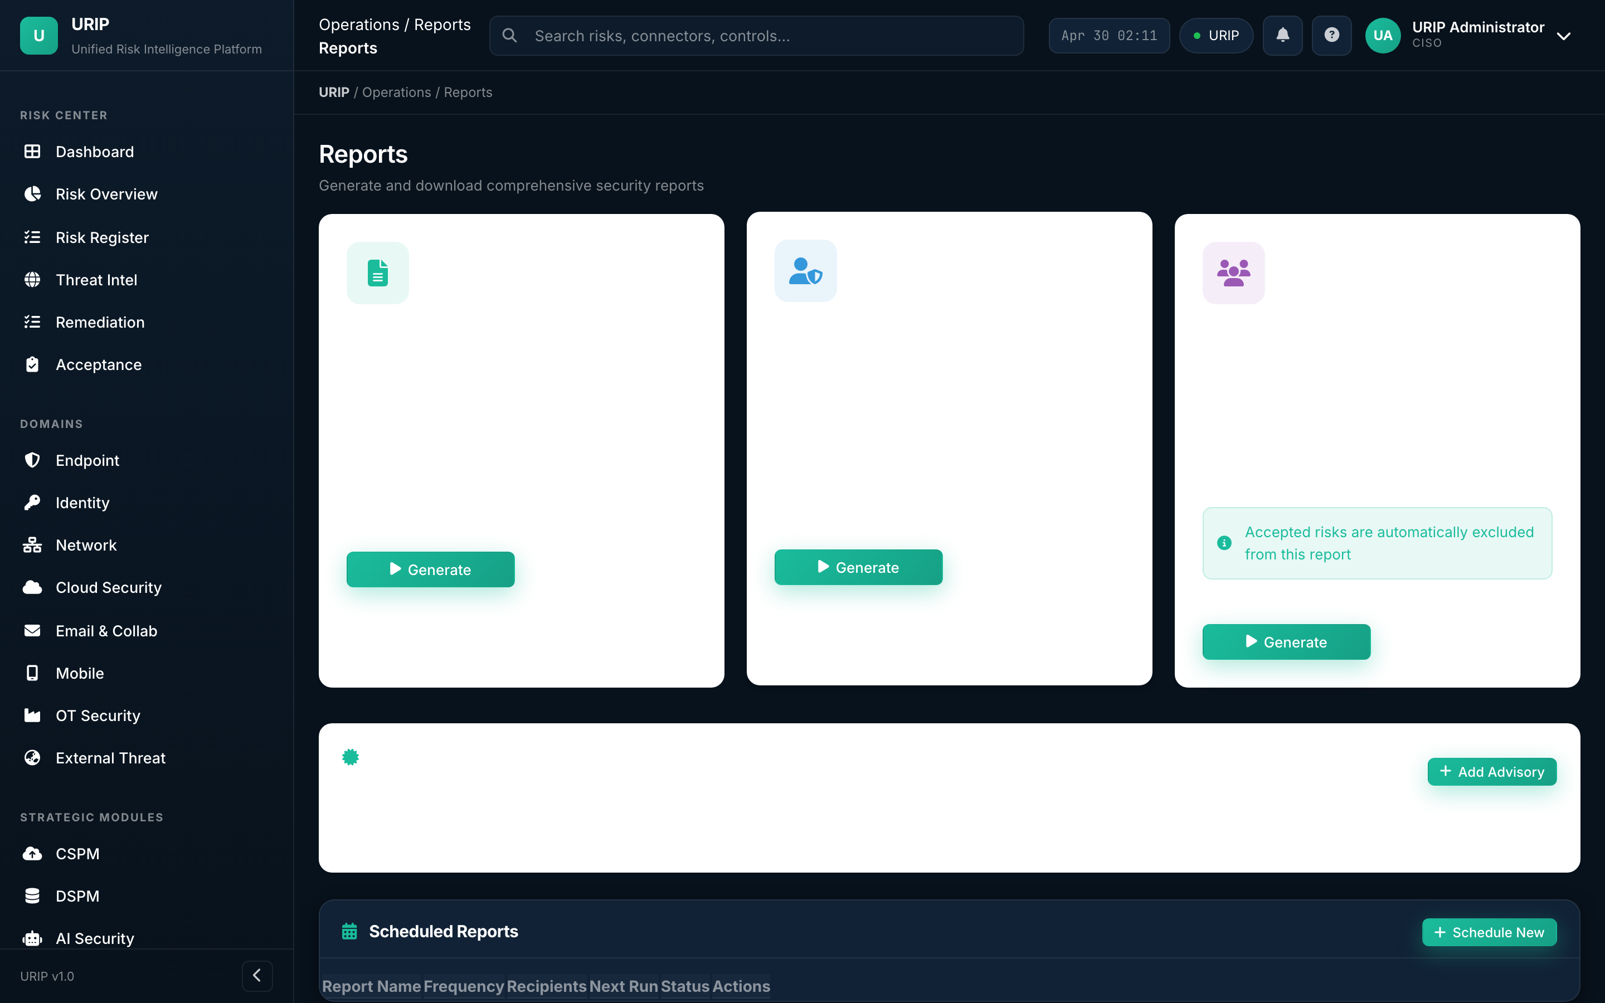Click the blue user shield card icon
The height and width of the screenshot is (1003, 1605).
pyautogui.click(x=805, y=271)
